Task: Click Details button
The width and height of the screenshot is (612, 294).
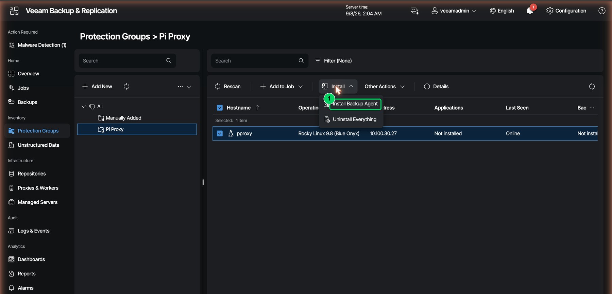Action: pyautogui.click(x=436, y=87)
